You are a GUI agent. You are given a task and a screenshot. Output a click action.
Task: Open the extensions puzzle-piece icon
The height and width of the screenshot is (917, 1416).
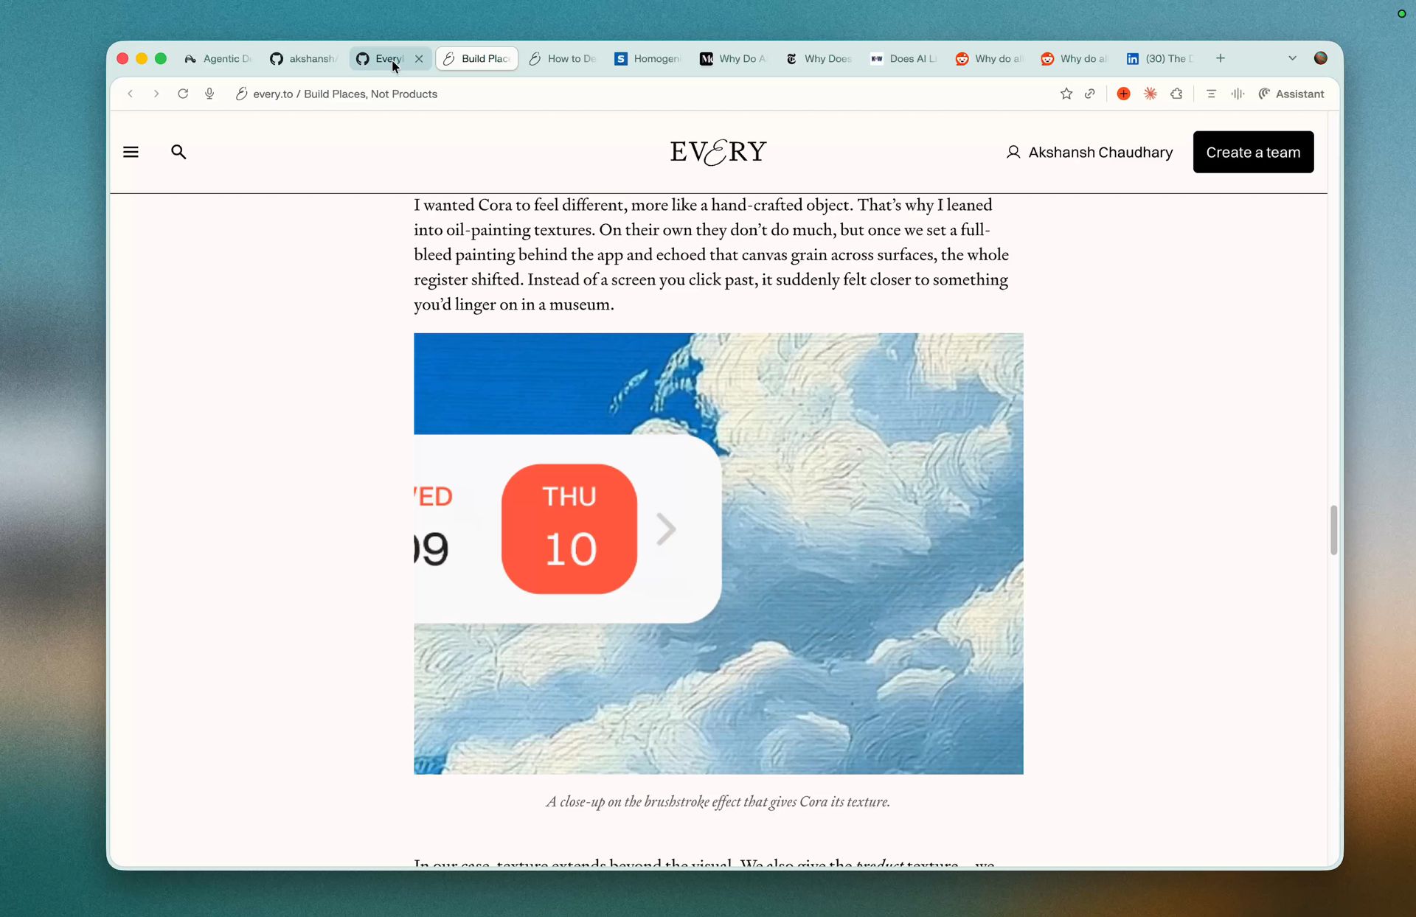click(1176, 94)
